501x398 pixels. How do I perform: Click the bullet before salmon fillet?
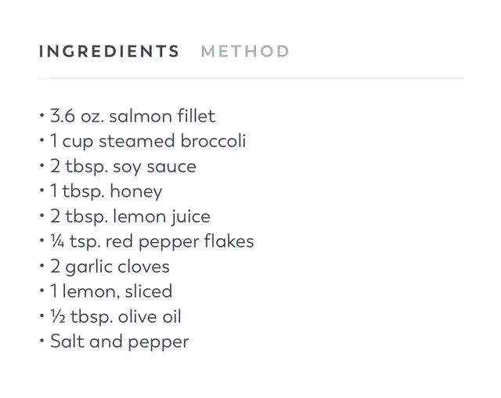coord(41,117)
